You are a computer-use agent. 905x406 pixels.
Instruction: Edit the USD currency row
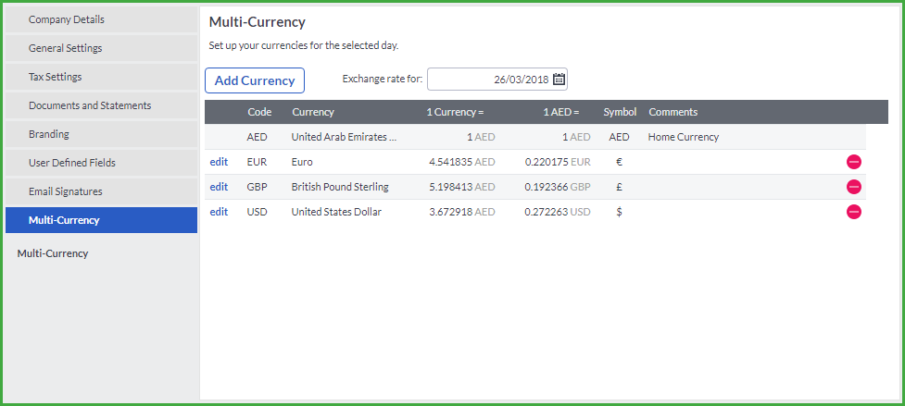219,212
